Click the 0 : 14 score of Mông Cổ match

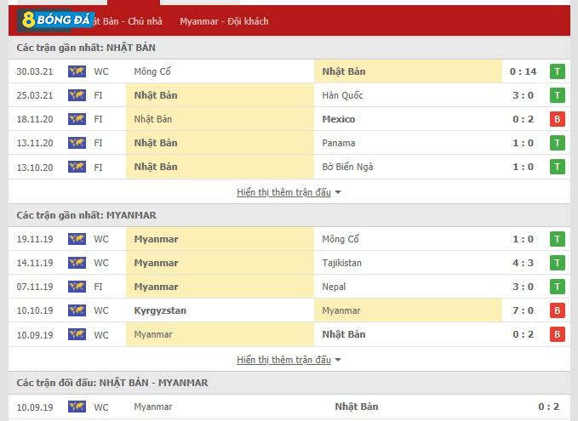(523, 71)
